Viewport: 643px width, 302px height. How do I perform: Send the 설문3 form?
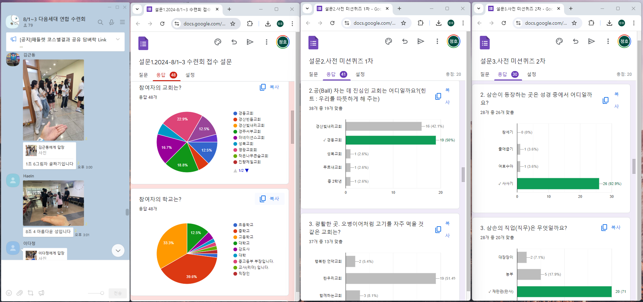(x=592, y=41)
